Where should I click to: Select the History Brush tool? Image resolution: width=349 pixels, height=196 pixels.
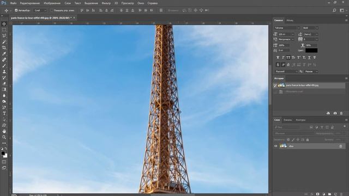tap(4, 78)
